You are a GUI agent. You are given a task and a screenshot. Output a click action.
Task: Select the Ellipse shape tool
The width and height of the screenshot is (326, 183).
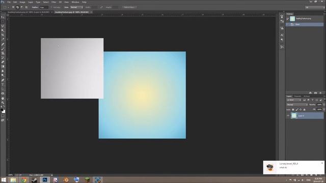(3, 94)
